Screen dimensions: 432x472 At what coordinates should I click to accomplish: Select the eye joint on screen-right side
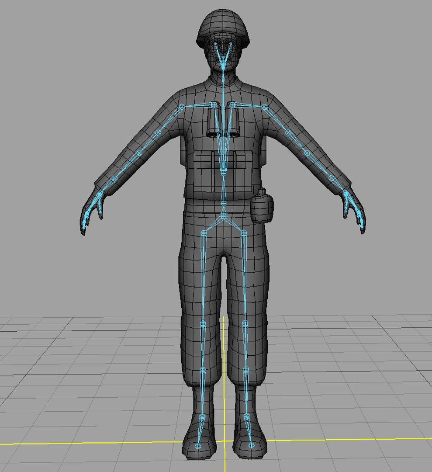click(x=231, y=44)
